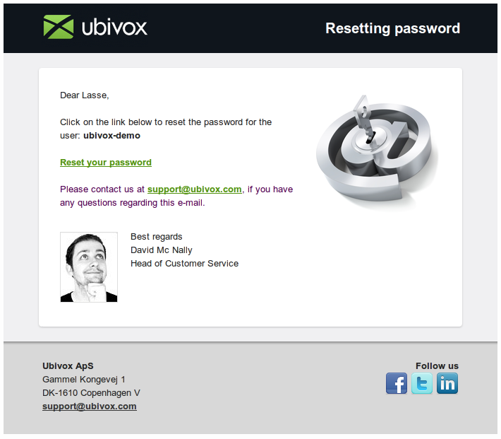
Task: Click the ubivox wordmark in header
Action: (114, 28)
